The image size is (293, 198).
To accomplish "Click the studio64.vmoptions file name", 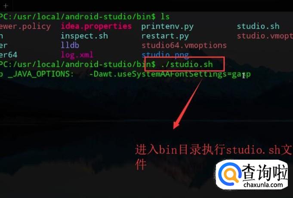I will tap(184, 46).
